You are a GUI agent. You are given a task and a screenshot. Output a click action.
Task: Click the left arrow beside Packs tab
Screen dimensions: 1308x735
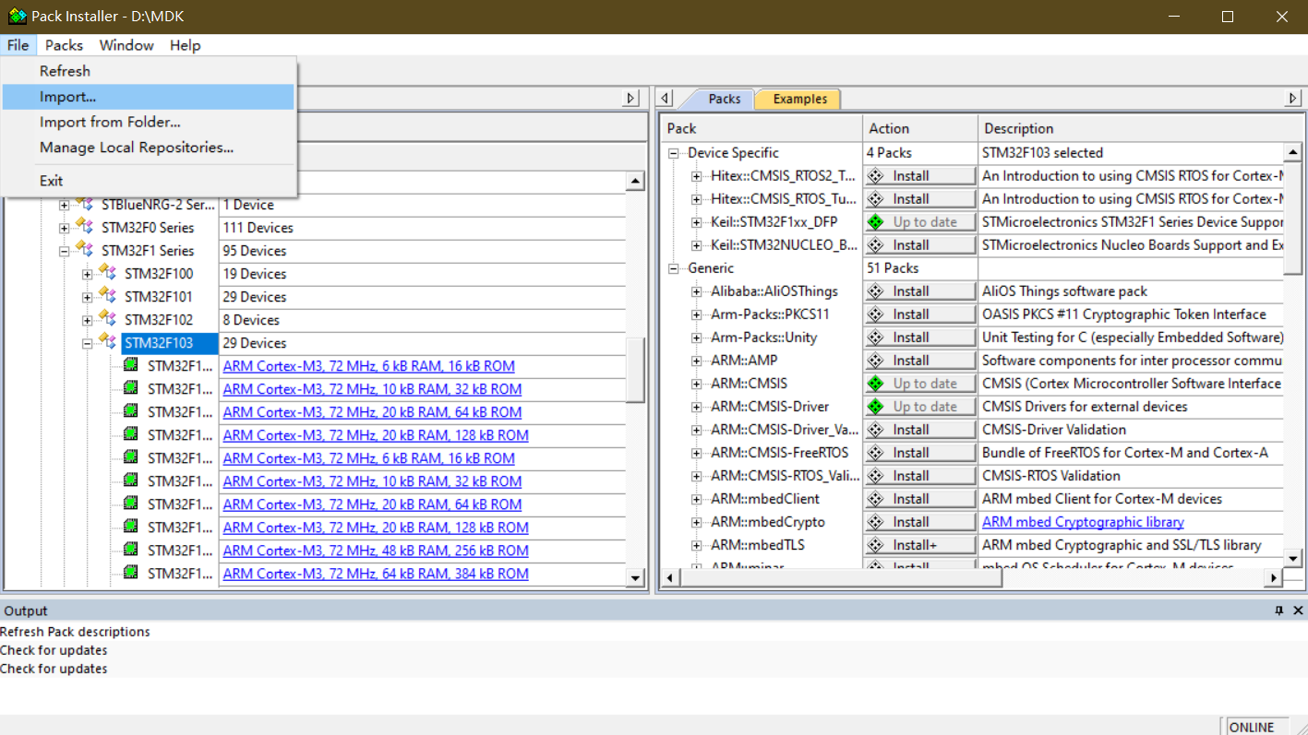pyautogui.click(x=666, y=98)
